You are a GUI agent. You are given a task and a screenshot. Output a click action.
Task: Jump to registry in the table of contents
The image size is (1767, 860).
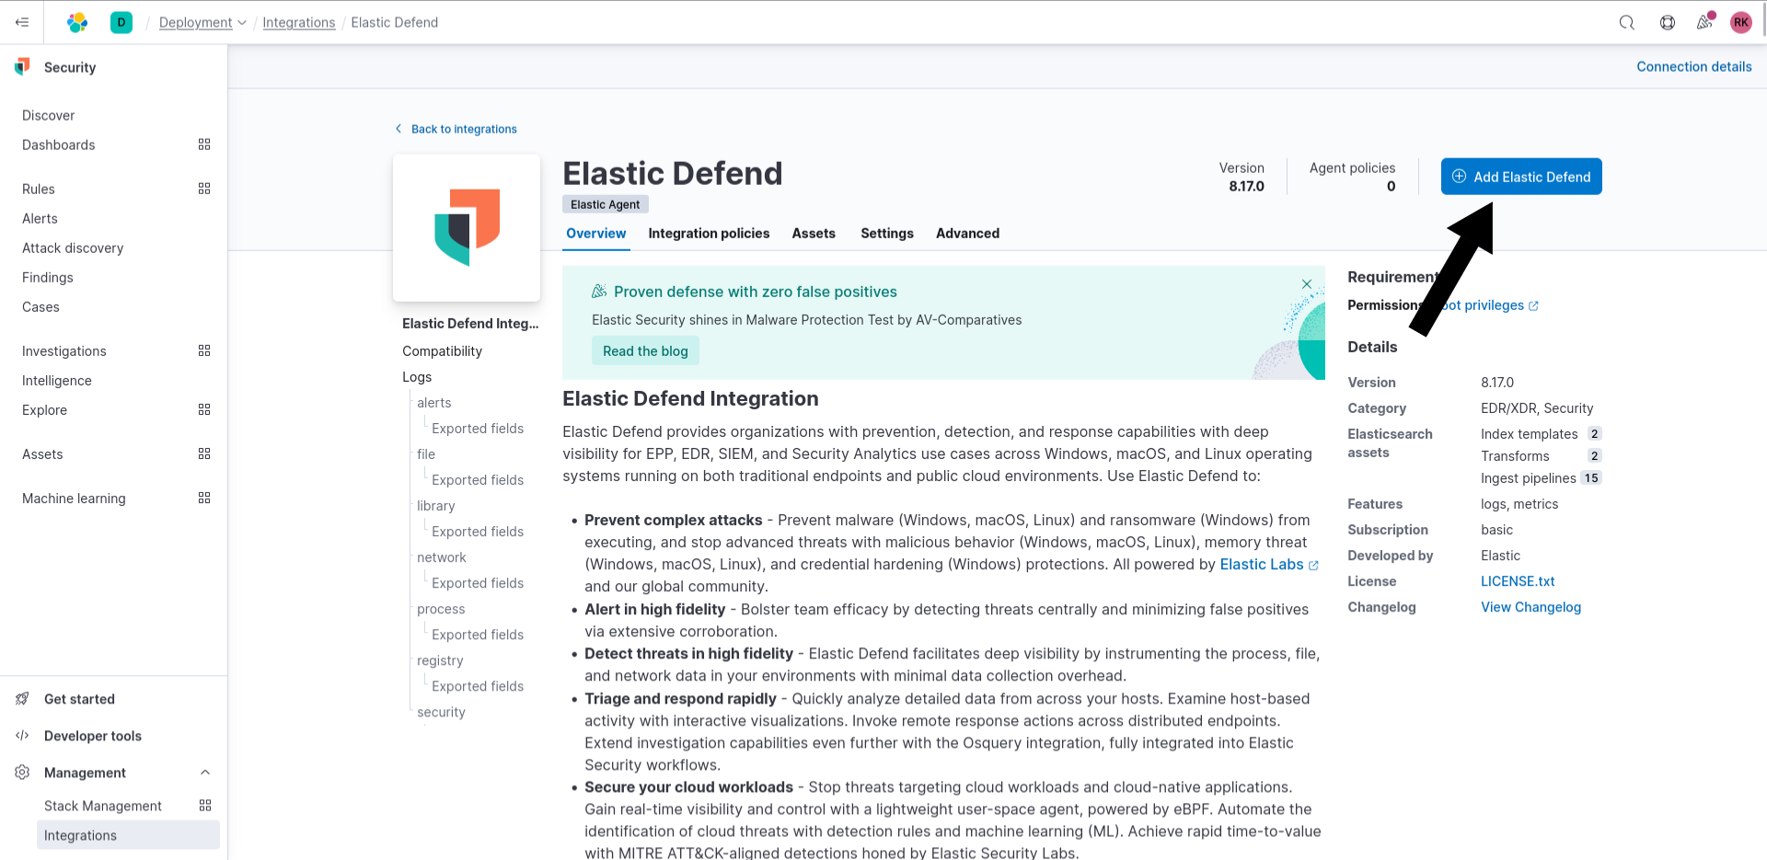[440, 660]
